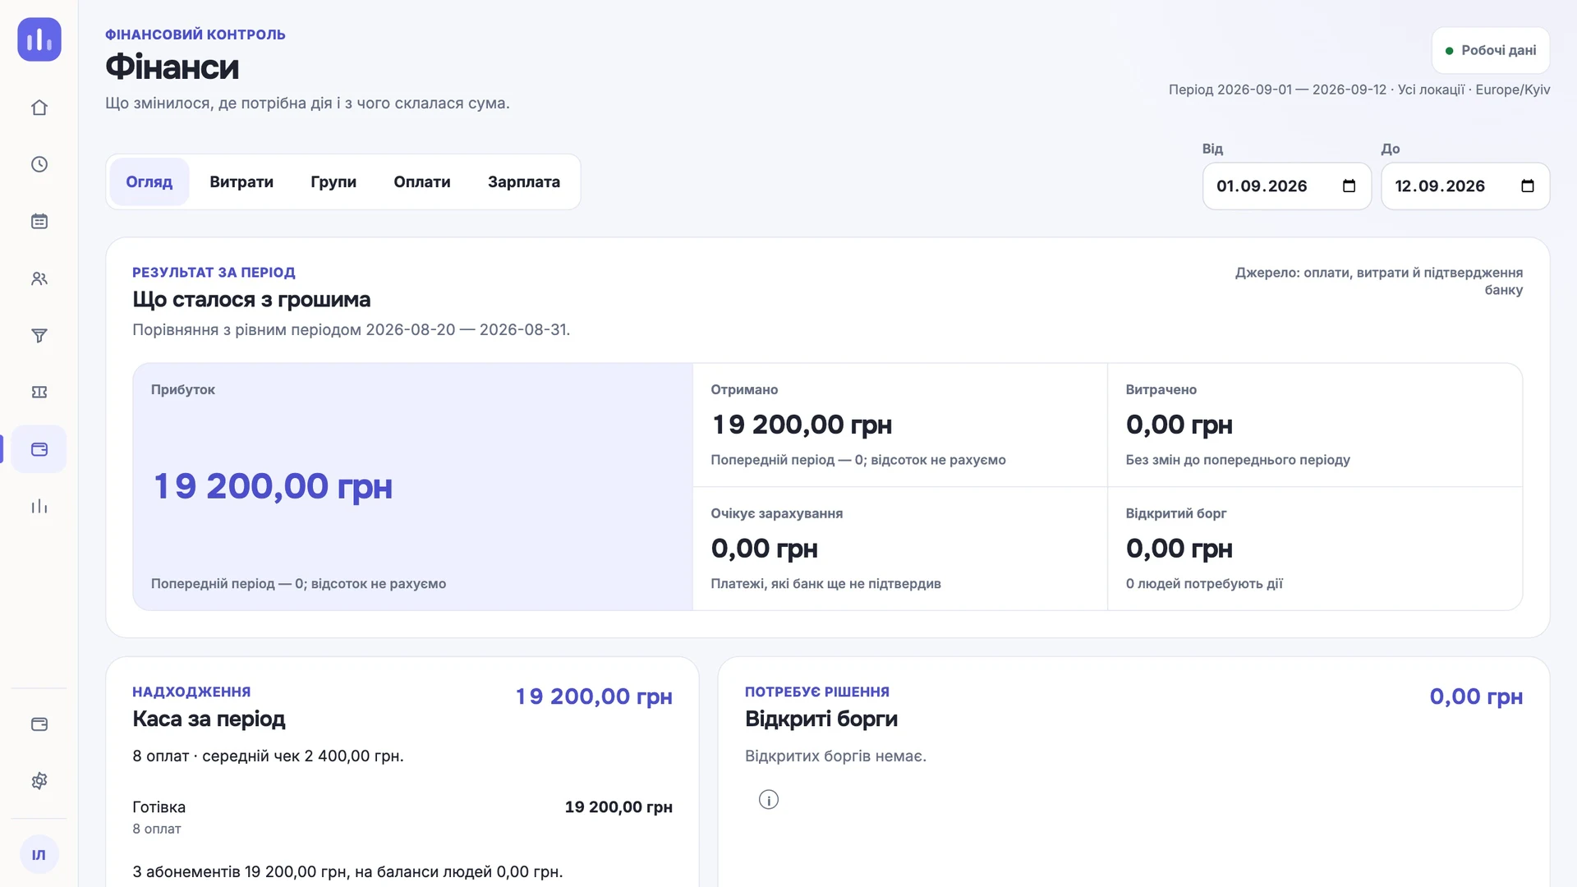Edit the До date 12.09.2026 field
This screenshot has height=887, width=1577.
click(x=1465, y=186)
